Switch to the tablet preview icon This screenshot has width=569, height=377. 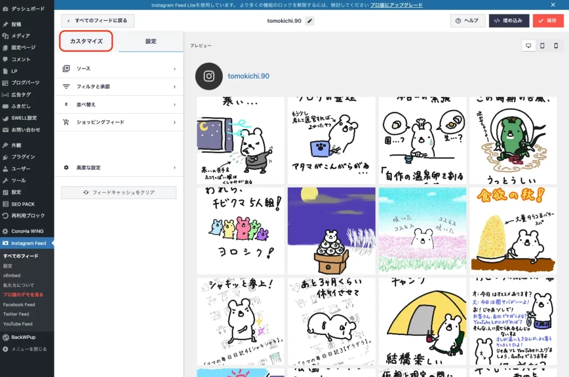pyautogui.click(x=542, y=45)
